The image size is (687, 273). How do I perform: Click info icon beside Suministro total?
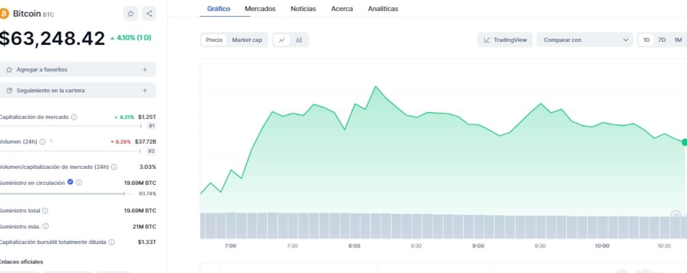pyautogui.click(x=45, y=211)
